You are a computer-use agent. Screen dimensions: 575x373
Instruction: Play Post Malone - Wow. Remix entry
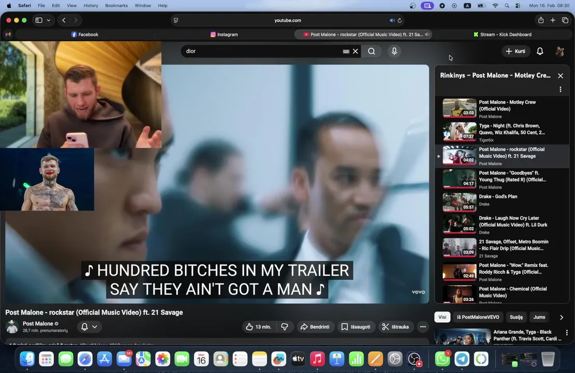(x=502, y=272)
